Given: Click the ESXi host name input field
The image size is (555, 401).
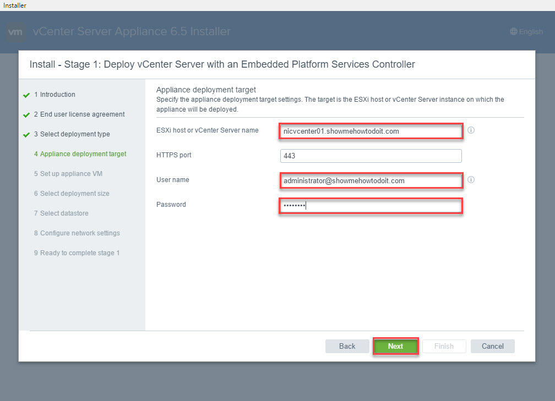Looking at the screenshot, I should coord(371,131).
